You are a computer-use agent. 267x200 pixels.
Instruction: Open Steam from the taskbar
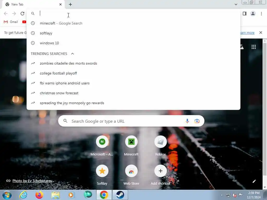click(x=120, y=195)
